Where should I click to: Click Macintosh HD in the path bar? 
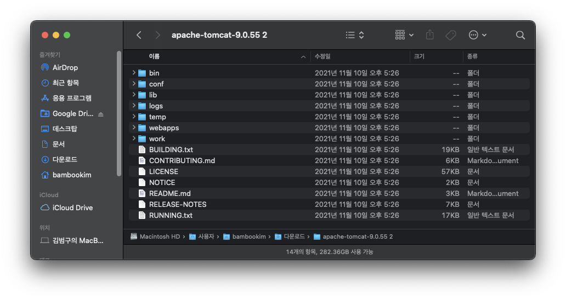pyautogui.click(x=155, y=236)
